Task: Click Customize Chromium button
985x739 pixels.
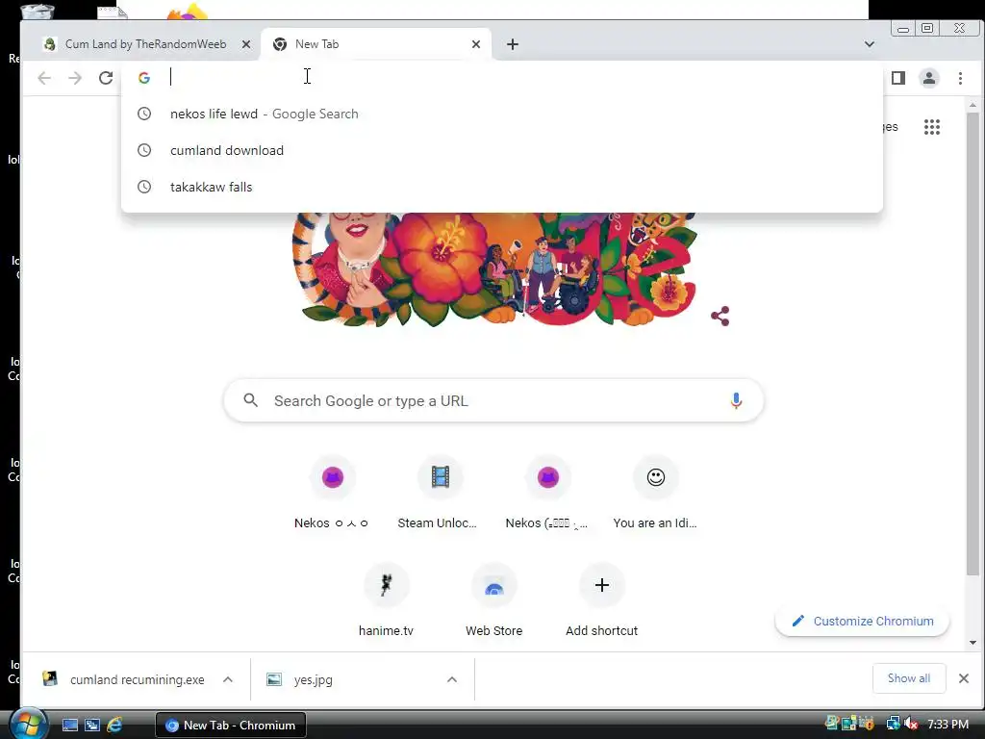Action: (863, 621)
